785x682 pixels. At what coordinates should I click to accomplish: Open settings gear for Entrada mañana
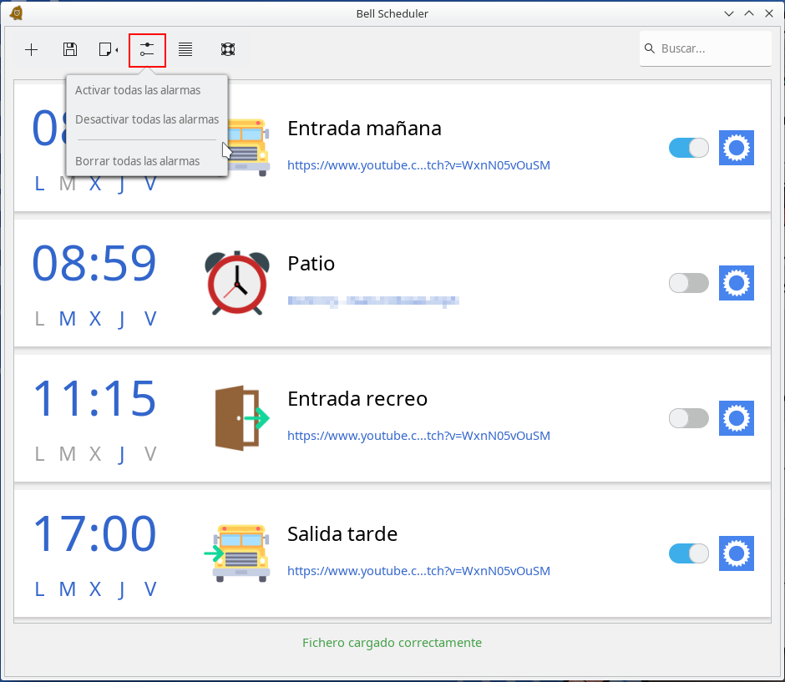click(736, 148)
